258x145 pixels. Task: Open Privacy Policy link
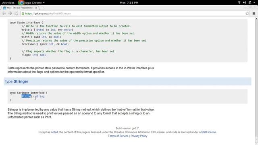coord(139,136)
